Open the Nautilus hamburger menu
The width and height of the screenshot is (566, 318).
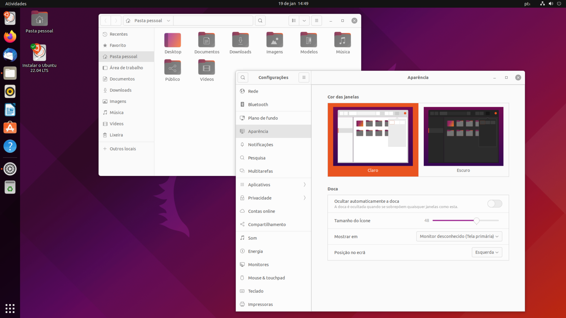316,20
